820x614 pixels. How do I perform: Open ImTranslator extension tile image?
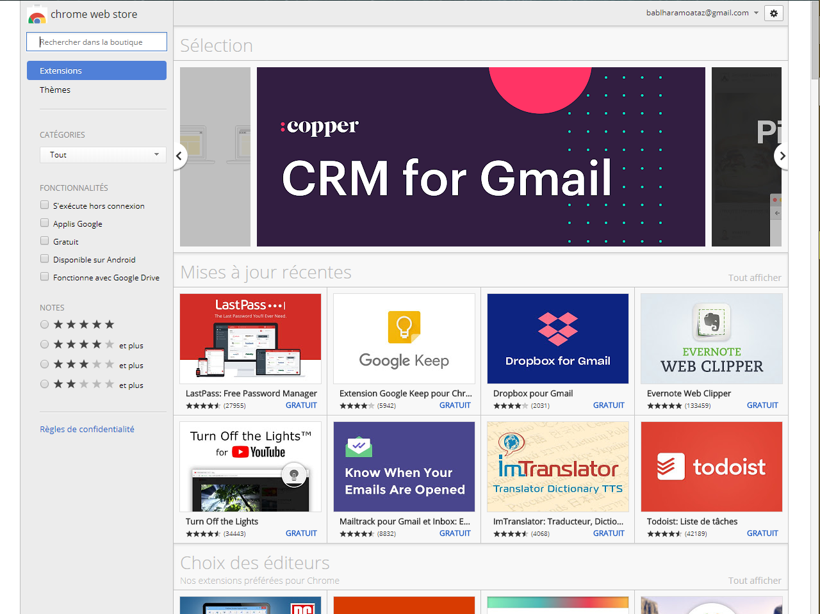pos(558,467)
